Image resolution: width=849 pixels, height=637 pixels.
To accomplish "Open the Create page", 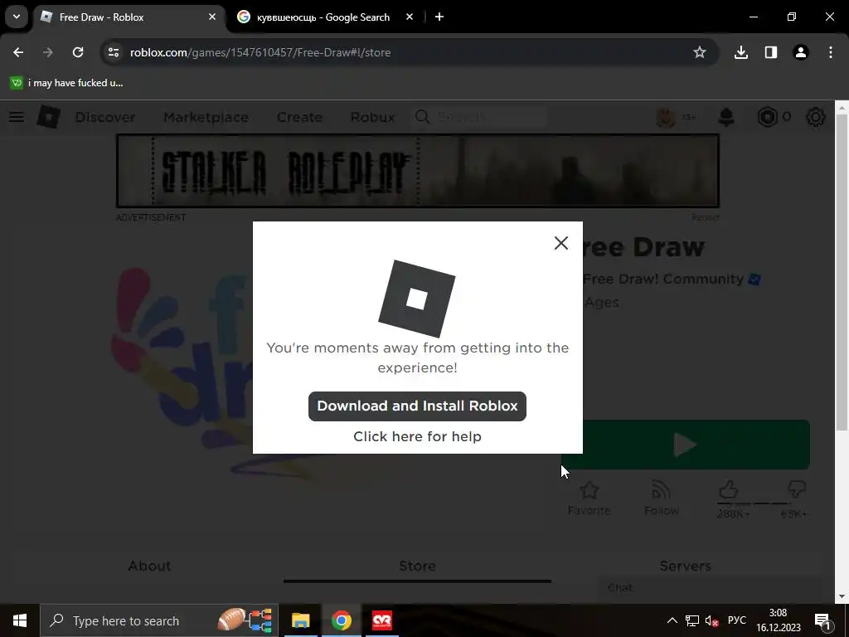I will [299, 117].
